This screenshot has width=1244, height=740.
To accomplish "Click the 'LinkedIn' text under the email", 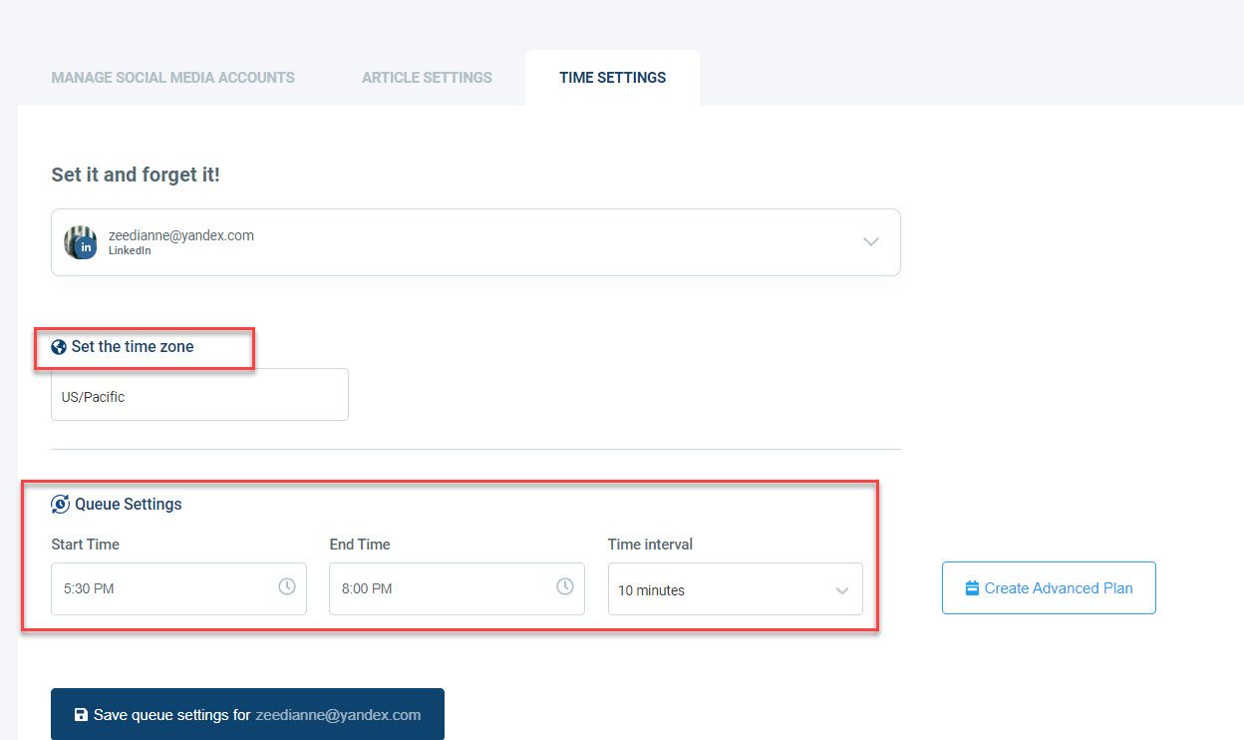I will [x=130, y=251].
